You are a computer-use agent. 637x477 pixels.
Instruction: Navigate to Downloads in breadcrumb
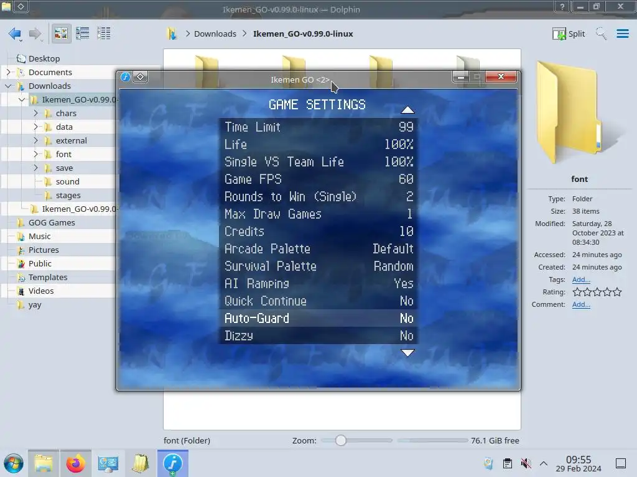(215, 34)
